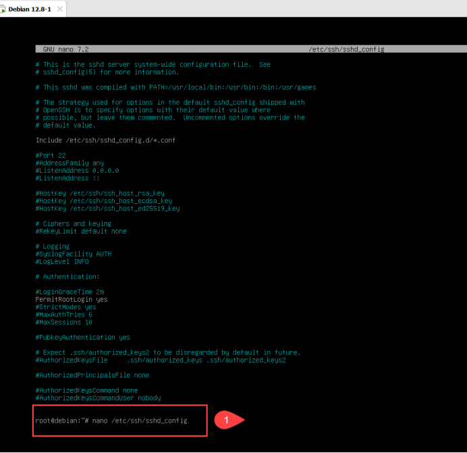Place cursor on the PermitRootLogin yes line

[x=71, y=299]
